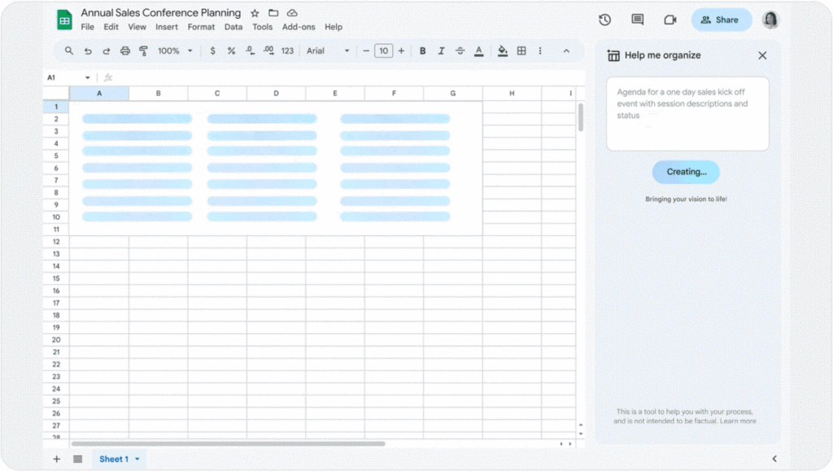Screen dimensions: 833x473
Task: Click the undo arrow icon
Action: pyautogui.click(x=88, y=51)
